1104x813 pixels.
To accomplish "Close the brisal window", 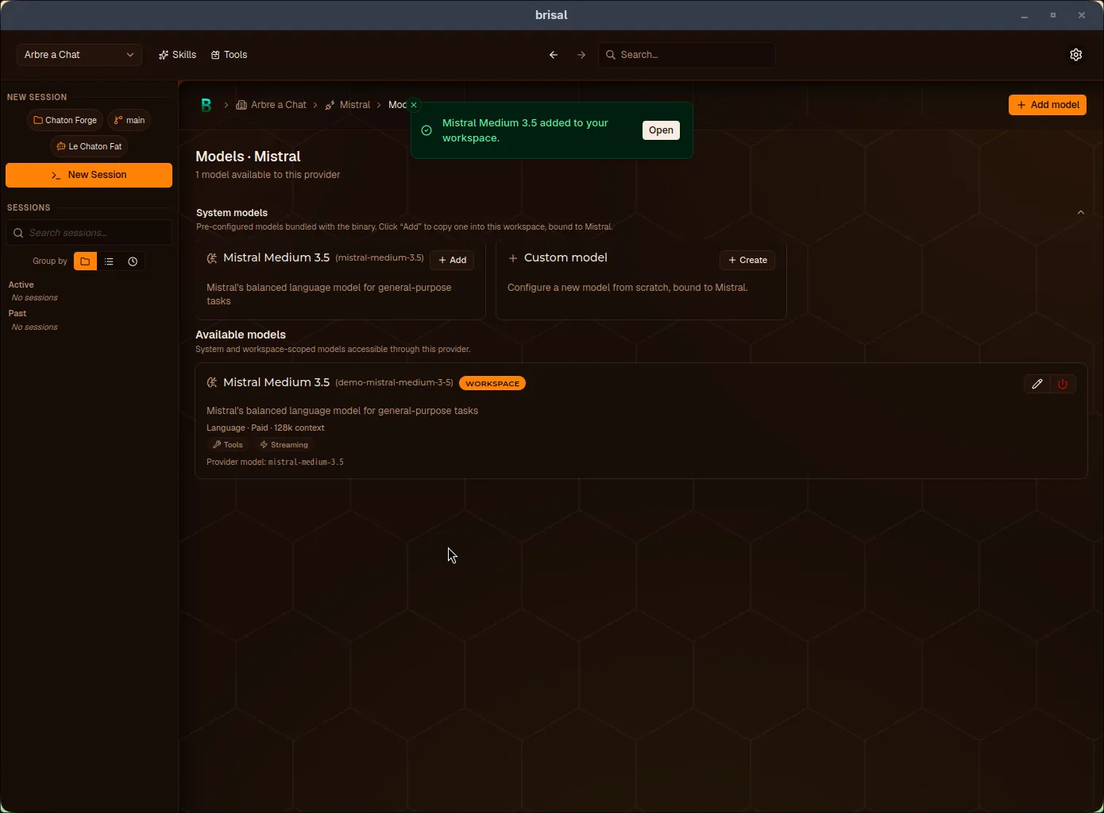I will pos(1082,15).
